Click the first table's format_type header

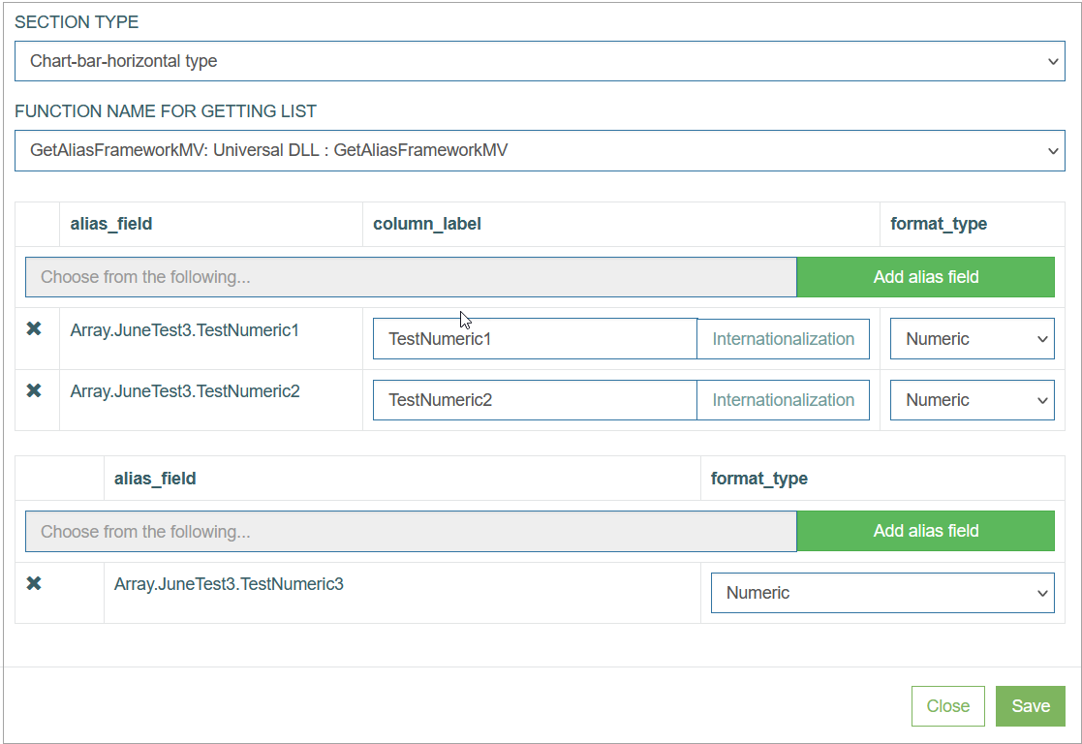(x=939, y=224)
